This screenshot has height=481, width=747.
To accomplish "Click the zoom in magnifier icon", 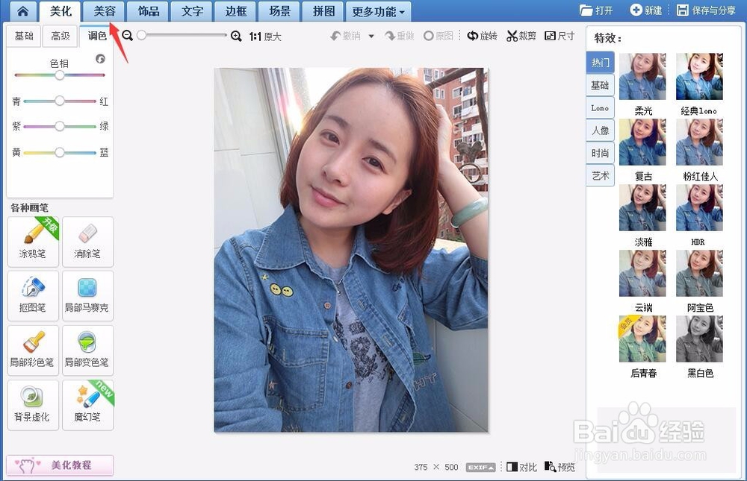I will pyautogui.click(x=236, y=36).
